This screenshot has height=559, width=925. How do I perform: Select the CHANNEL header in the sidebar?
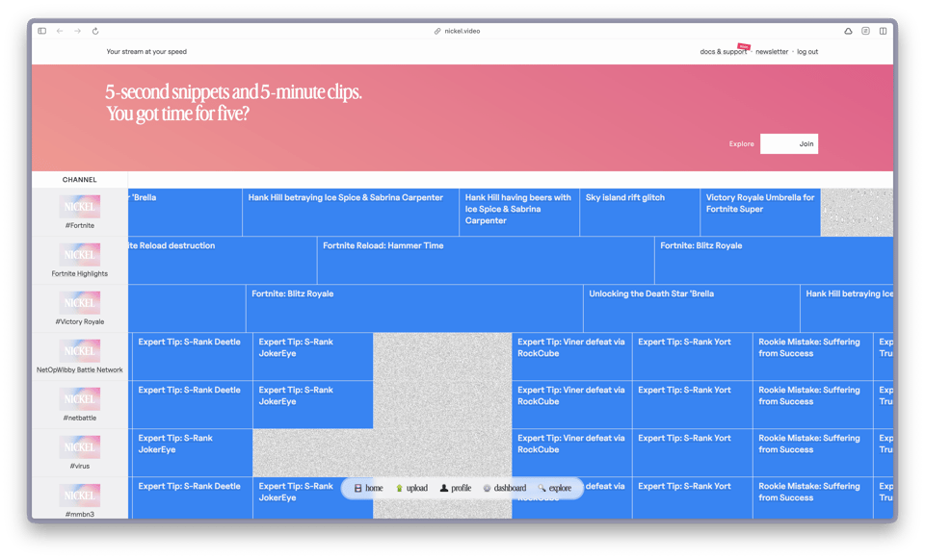[79, 179]
